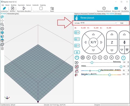130x106 pixels.
Task: Move X/Y pad down arrow
Action: pyautogui.click(x=93, y=50)
